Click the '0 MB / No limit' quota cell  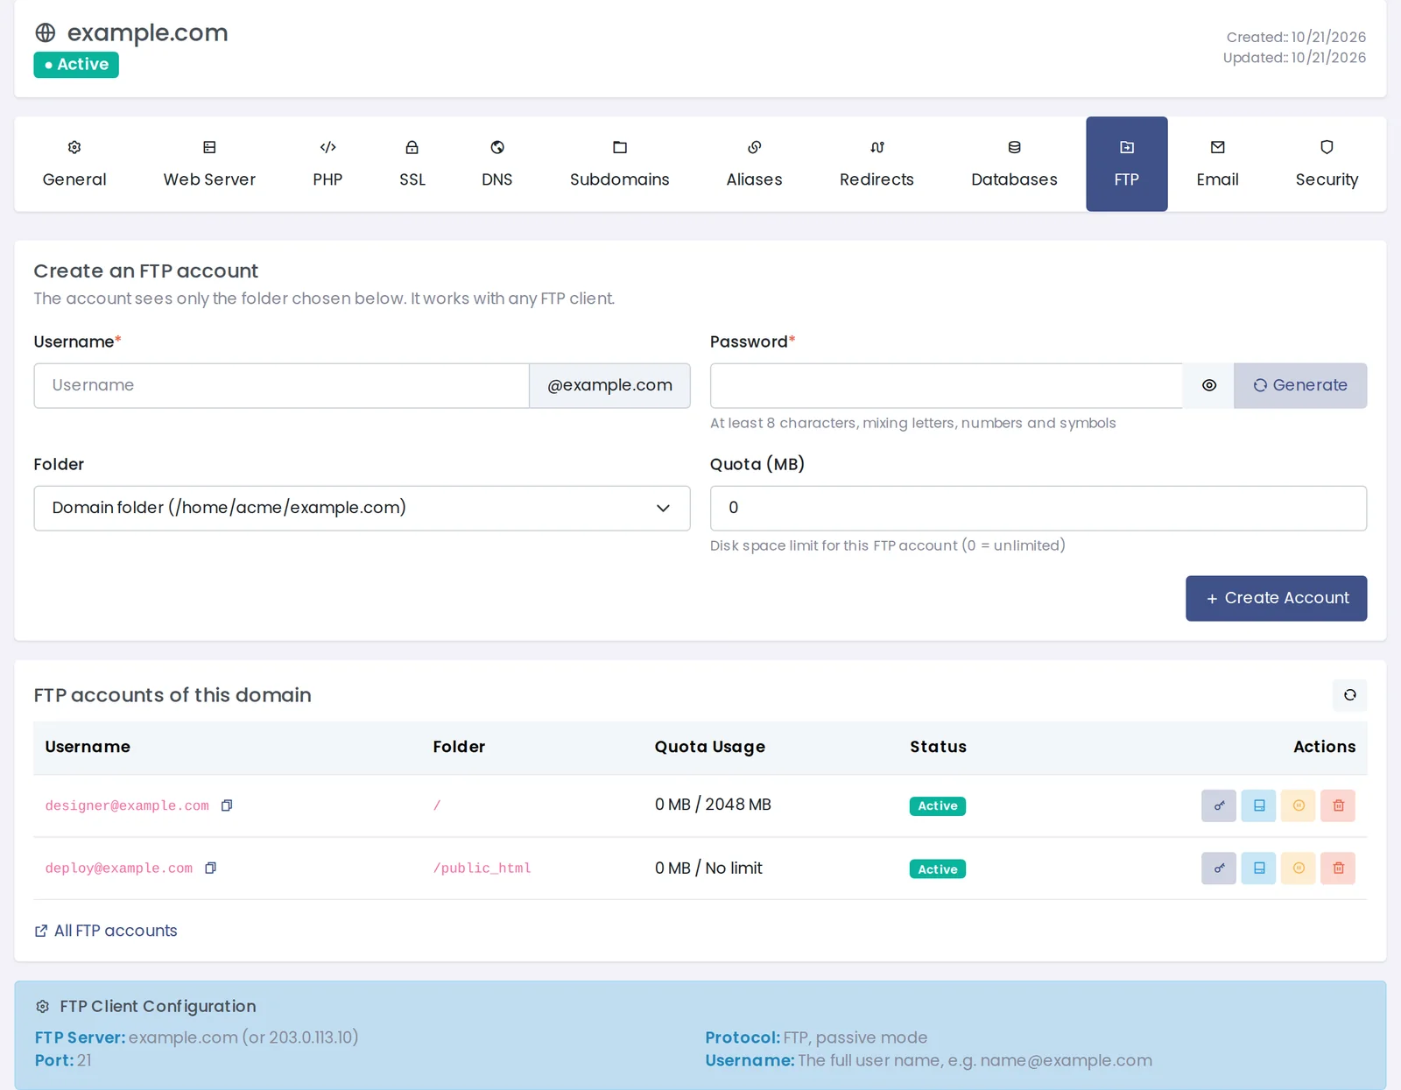708,868
